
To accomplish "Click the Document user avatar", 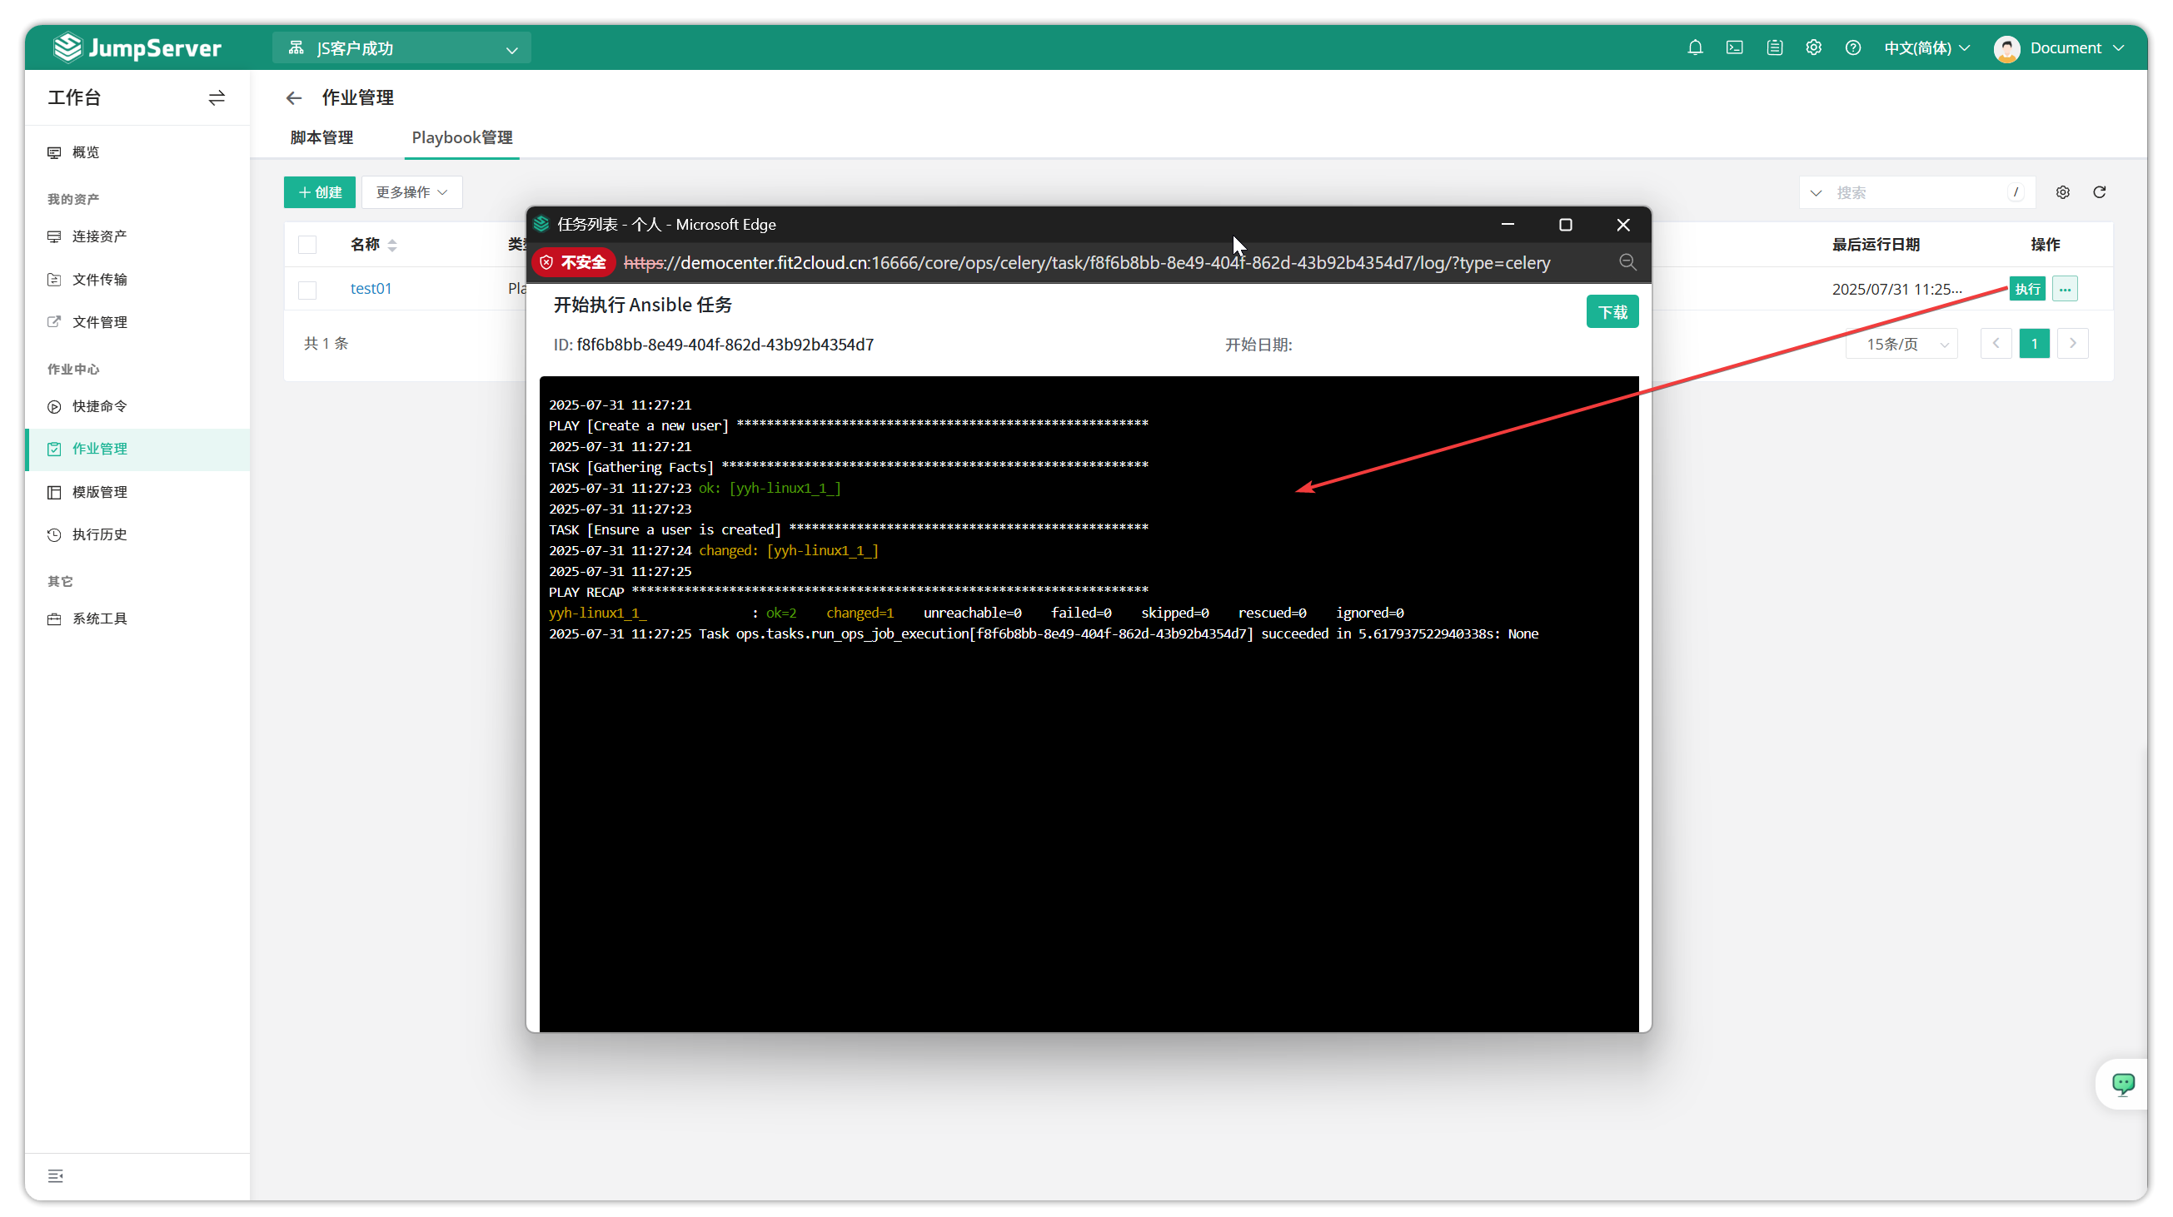I will 2006,48.
